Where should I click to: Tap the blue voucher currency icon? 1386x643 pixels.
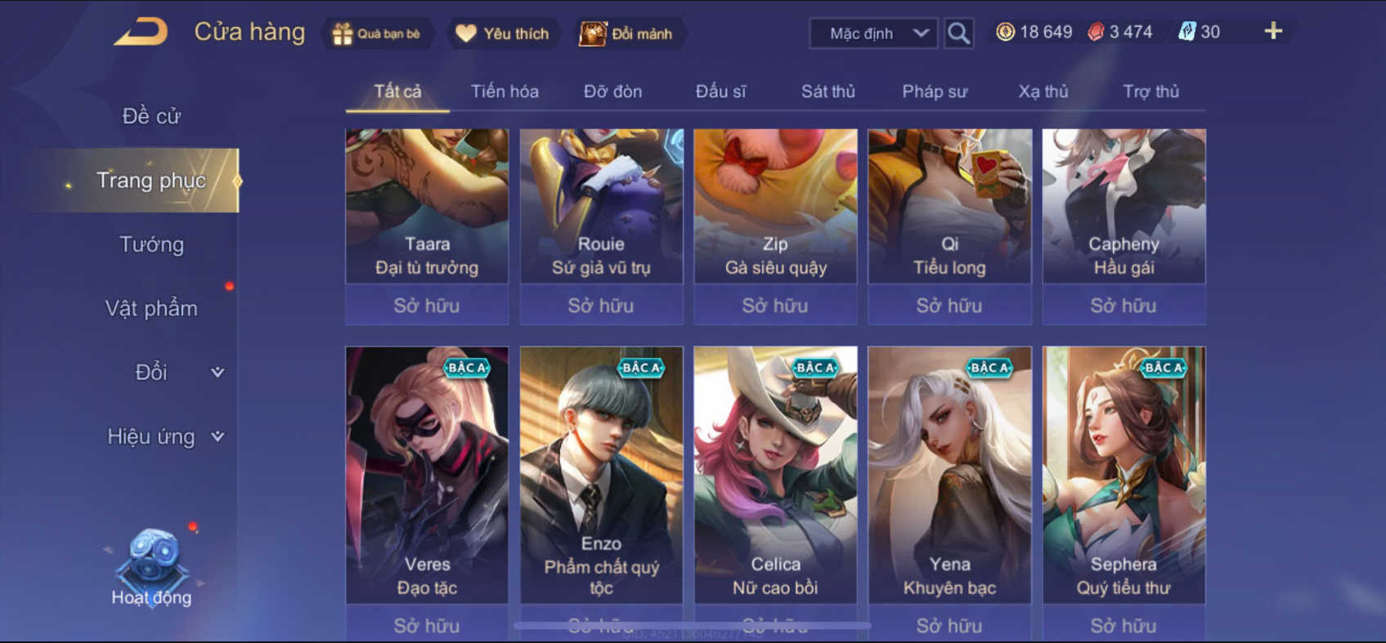point(1186,32)
